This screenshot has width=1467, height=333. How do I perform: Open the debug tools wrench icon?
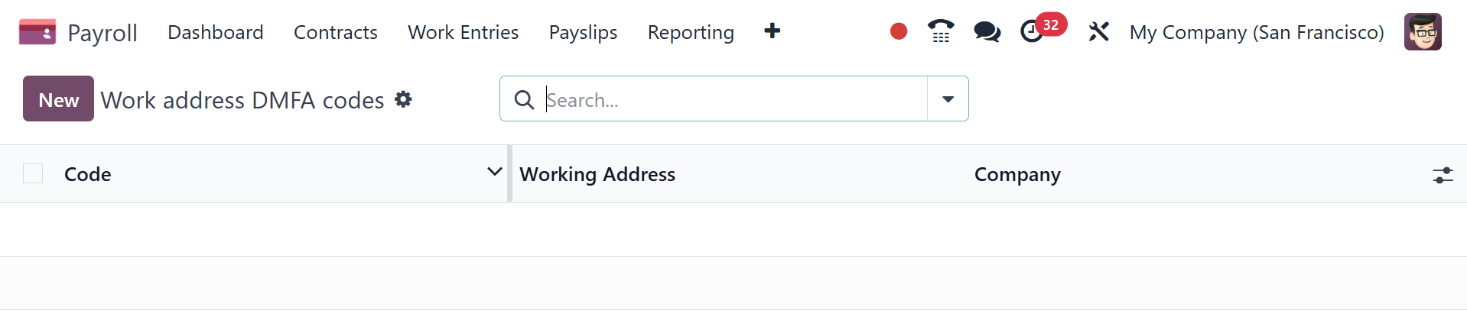(x=1098, y=31)
